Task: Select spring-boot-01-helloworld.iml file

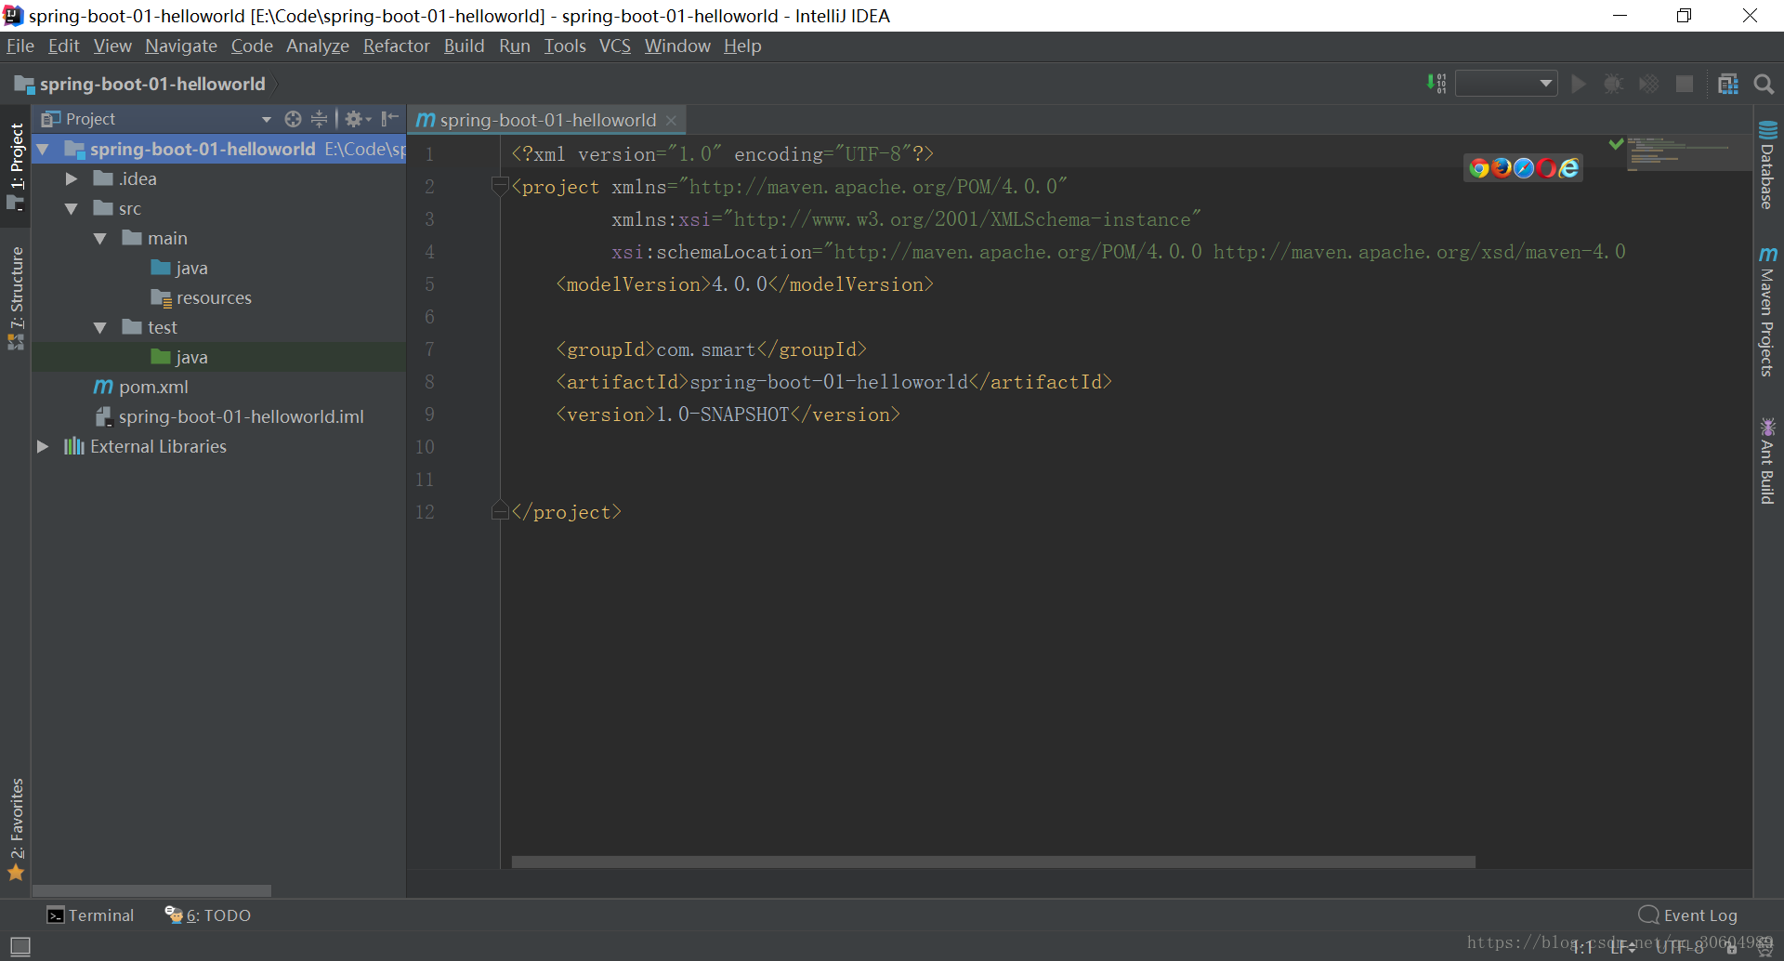Action: pyautogui.click(x=230, y=416)
